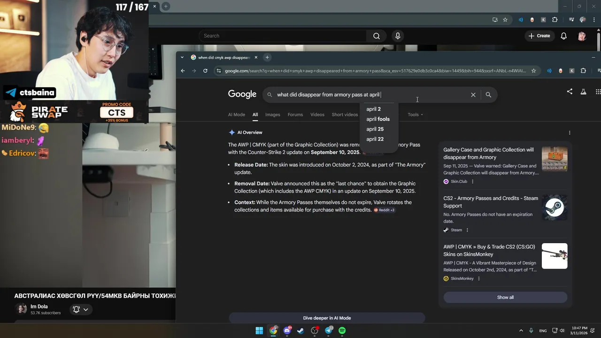The width and height of the screenshot is (601, 338).
Task: Select the All results tab
Action: coord(255,115)
